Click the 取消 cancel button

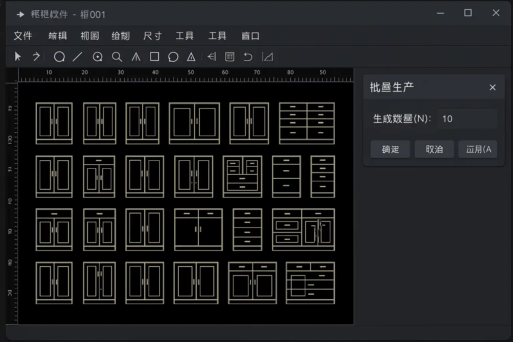[434, 149]
